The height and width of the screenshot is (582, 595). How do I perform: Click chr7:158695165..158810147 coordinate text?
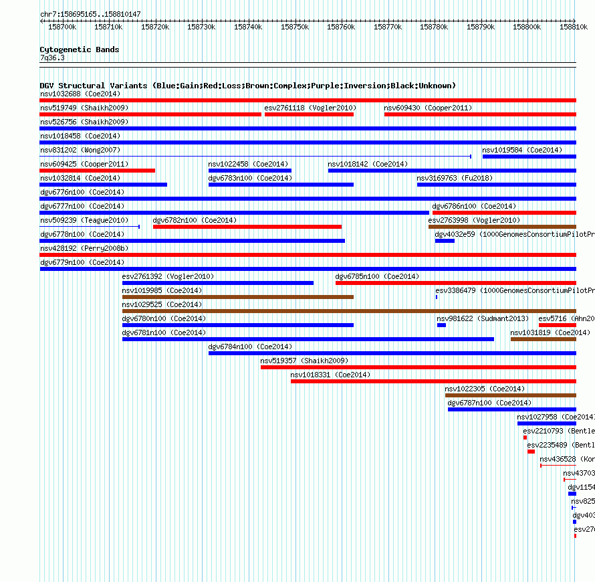[90, 15]
